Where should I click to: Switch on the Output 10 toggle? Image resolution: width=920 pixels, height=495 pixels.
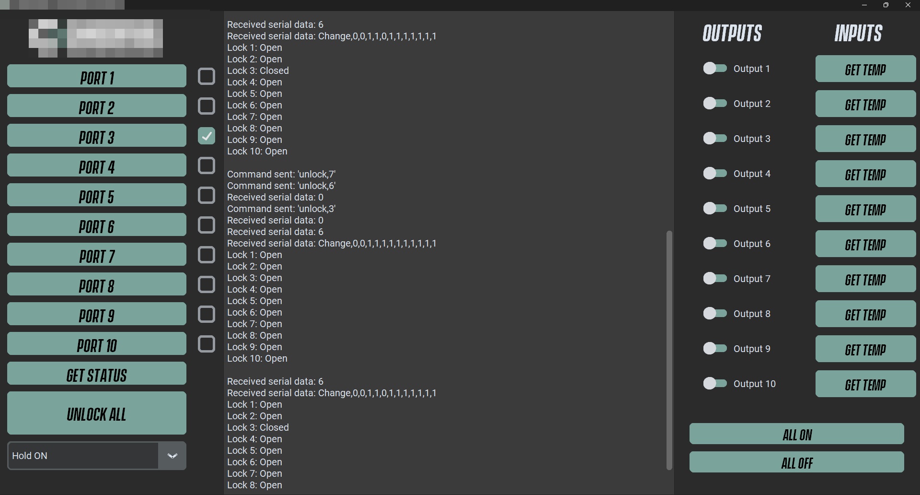pos(715,383)
